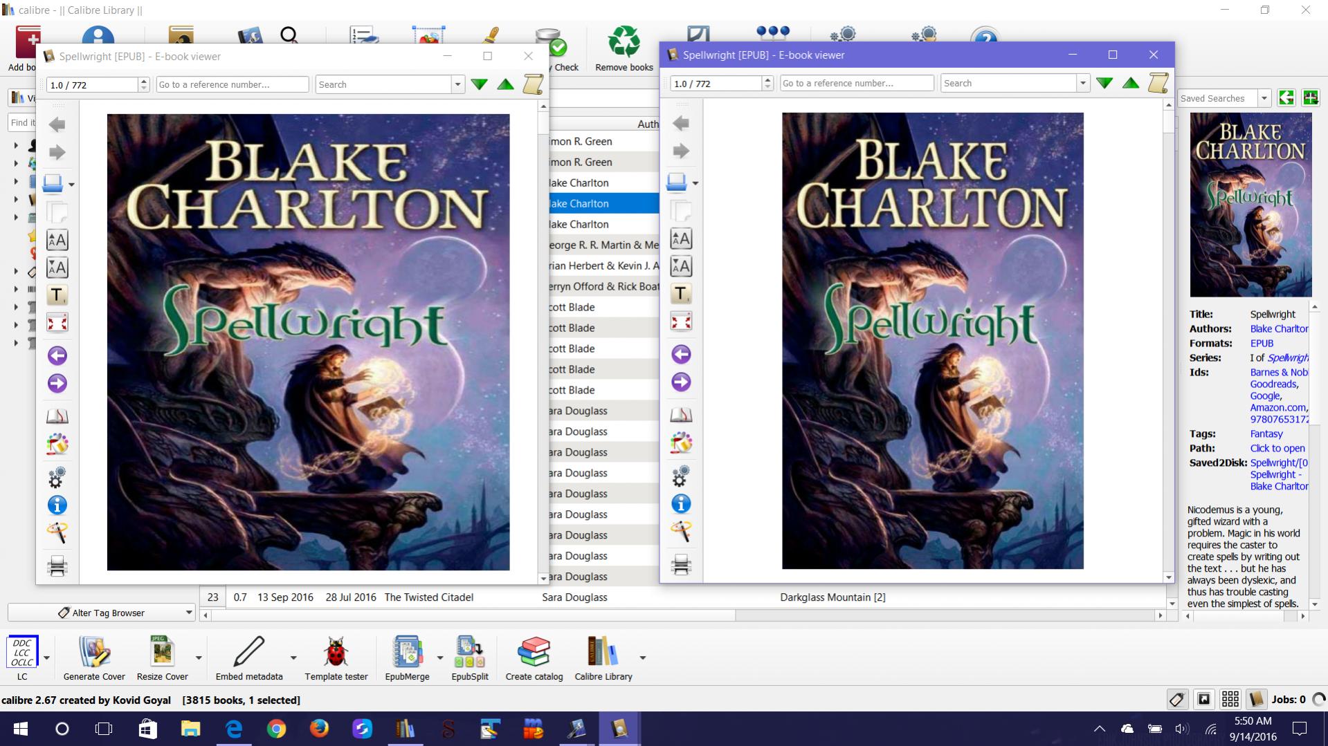Image resolution: width=1328 pixels, height=746 pixels.
Task: Open Preferences gear in left viewer
Action: tap(57, 477)
